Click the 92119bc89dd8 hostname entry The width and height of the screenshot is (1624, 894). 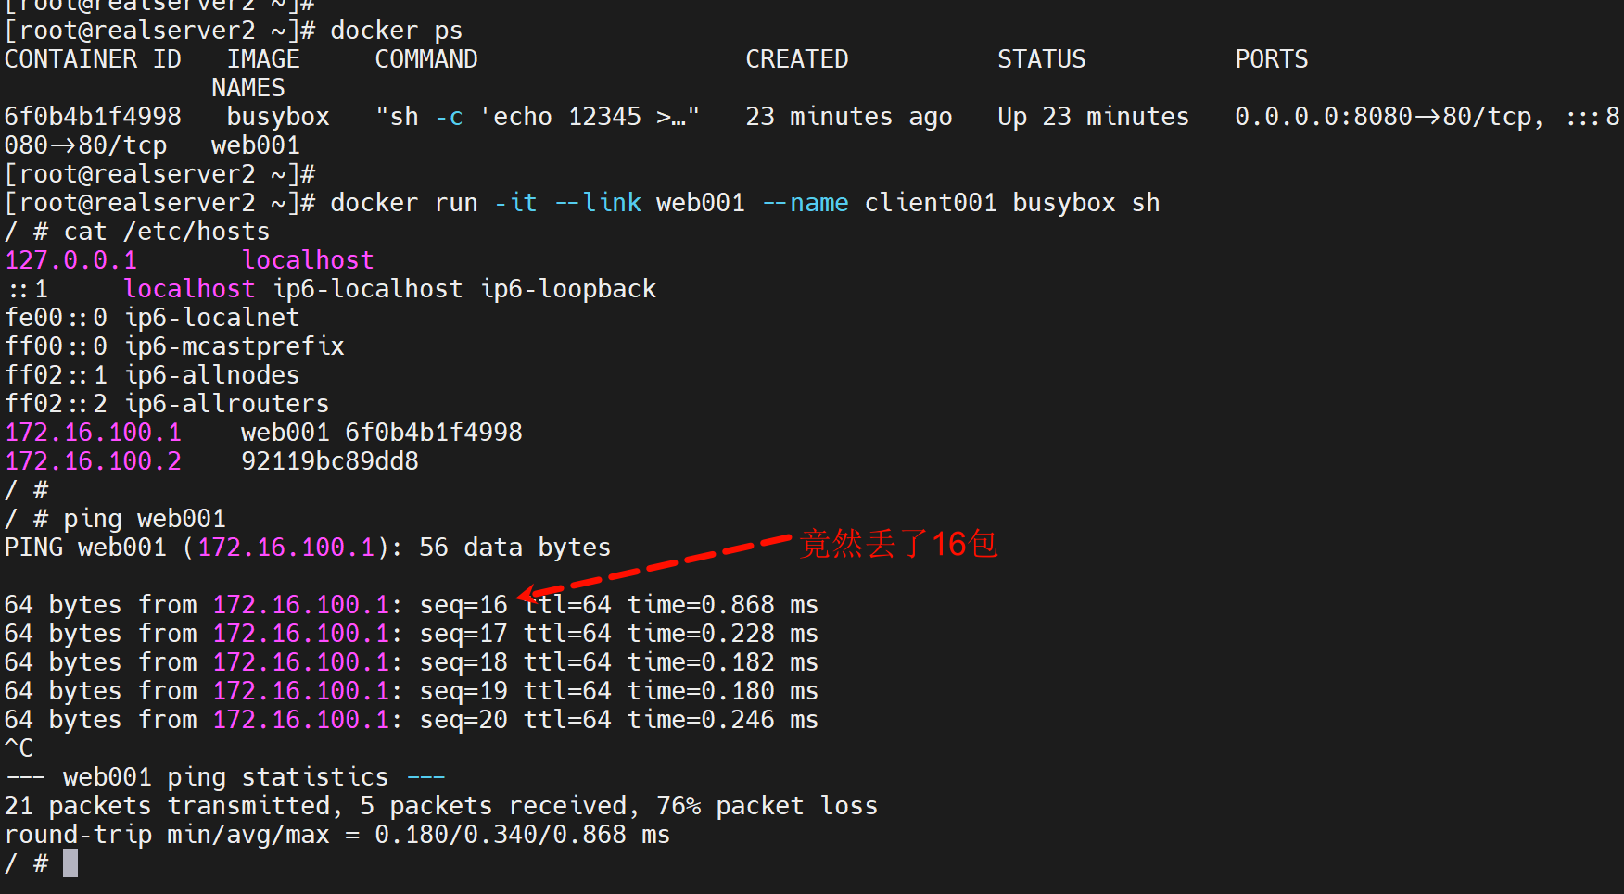tap(330, 461)
